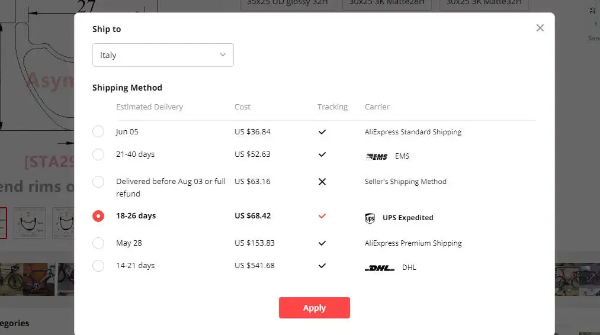Click the UPS shield logo
The height and width of the screenshot is (335, 600).
pyautogui.click(x=370, y=218)
